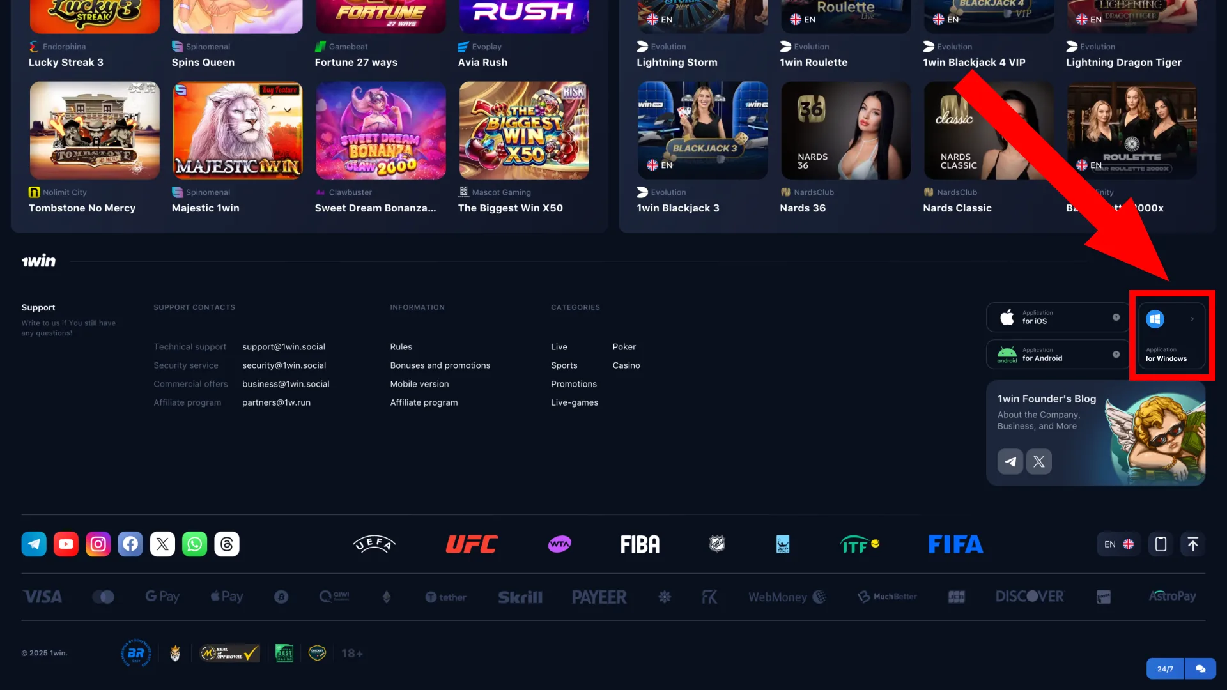The height and width of the screenshot is (690, 1227).
Task: Go to the Casino category
Action: tap(626, 365)
